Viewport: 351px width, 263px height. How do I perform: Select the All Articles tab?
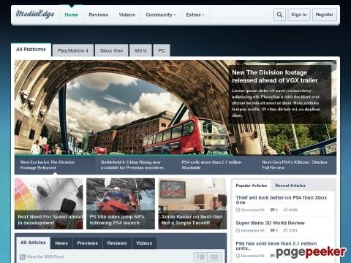[33, 243]
